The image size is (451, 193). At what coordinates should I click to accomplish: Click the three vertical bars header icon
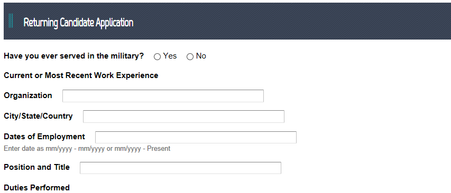coord(11,21)
